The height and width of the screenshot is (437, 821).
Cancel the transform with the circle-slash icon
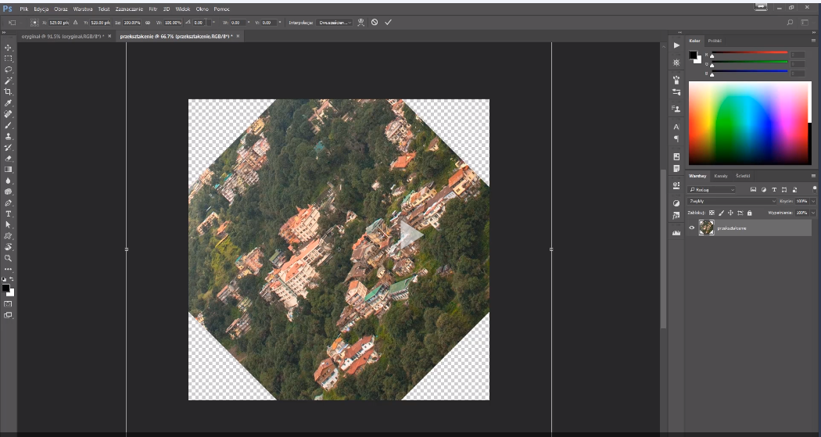[x=375, y=23]
